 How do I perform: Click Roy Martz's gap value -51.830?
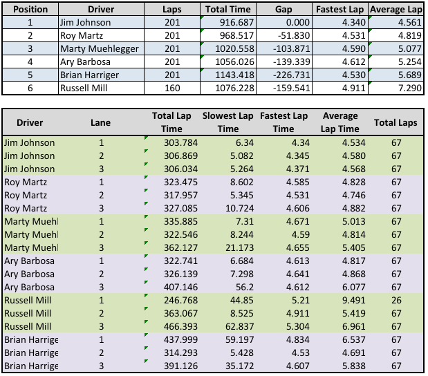click(283, 35)
